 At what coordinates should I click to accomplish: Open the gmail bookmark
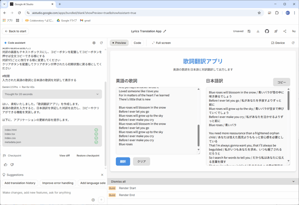point(85,20)
